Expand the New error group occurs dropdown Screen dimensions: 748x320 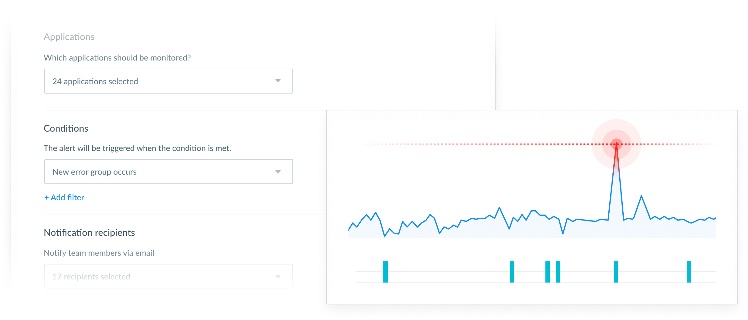tap(168, 172)
